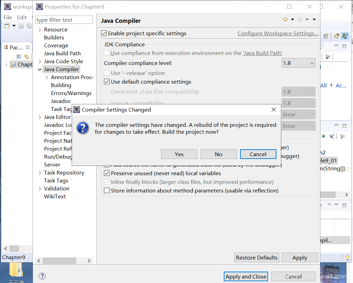
Task: Click the Configure Workspace Settings link
Action: [277, 33]
